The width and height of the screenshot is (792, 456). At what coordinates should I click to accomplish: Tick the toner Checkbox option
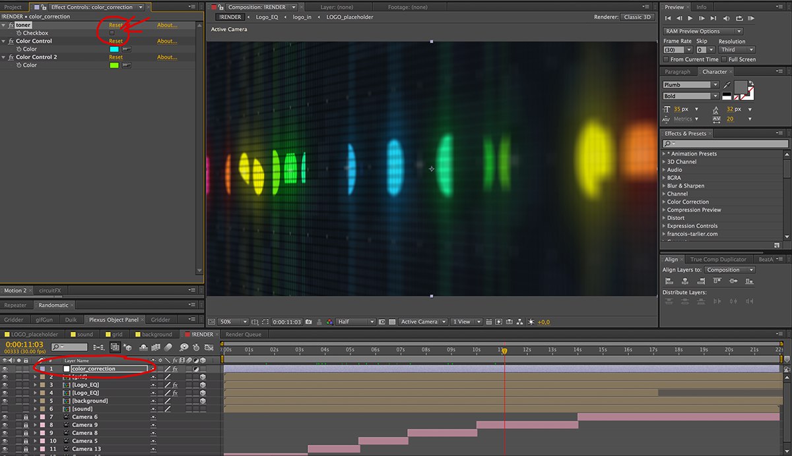pyautogui.click(x=112, y=33)
